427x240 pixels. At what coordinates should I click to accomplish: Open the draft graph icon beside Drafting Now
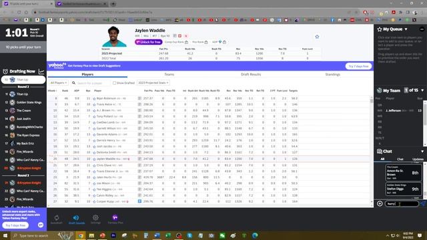[41, 71]
